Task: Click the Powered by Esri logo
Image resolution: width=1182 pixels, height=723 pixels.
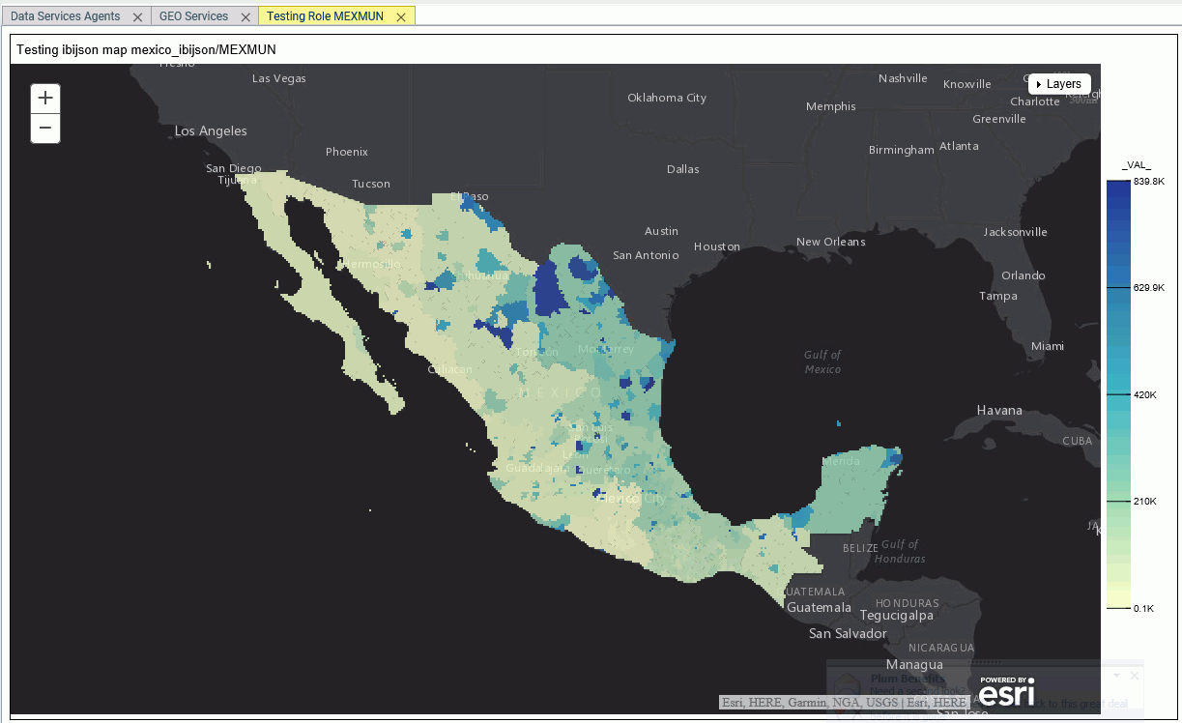Action: coord(1006,692)
